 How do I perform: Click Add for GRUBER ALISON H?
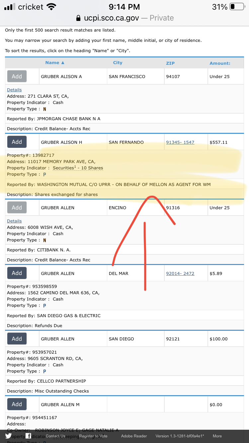click(x=17, y=142)
